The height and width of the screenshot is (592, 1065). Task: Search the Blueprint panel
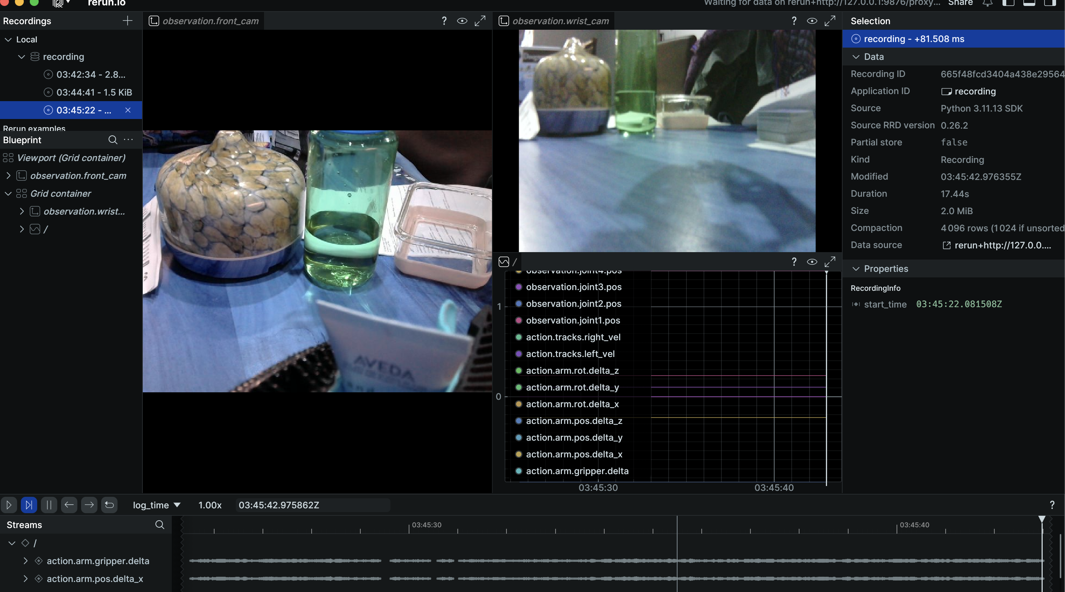click(x=112, y=140)
